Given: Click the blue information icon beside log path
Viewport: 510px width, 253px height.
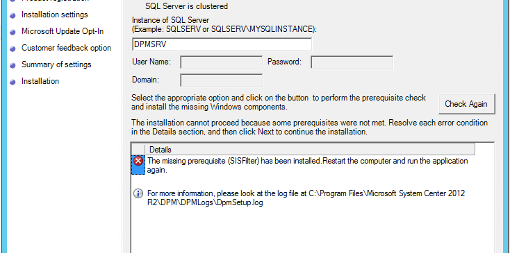Looking at the screenshot, I should [138, 193].
